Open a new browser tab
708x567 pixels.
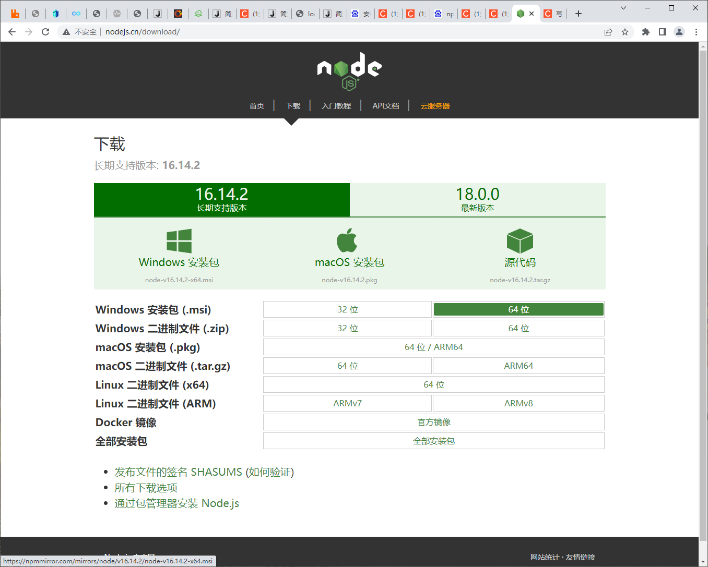(579, 14)
